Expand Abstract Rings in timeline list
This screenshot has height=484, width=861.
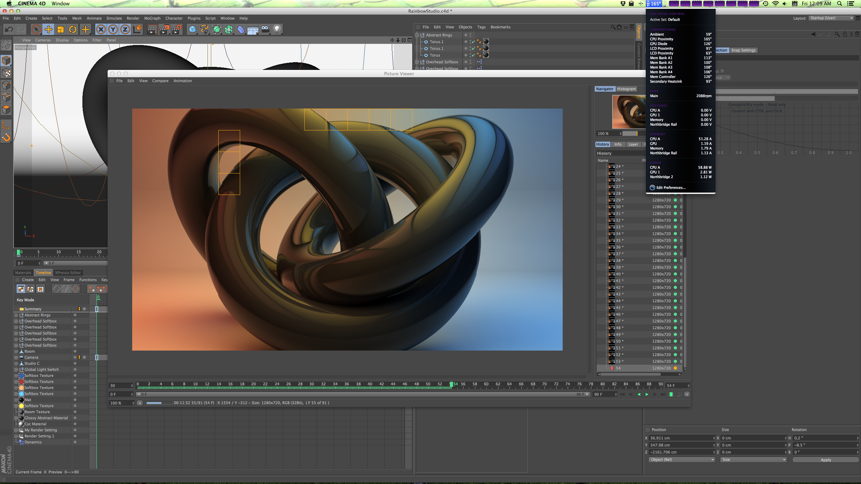(16, 315)
